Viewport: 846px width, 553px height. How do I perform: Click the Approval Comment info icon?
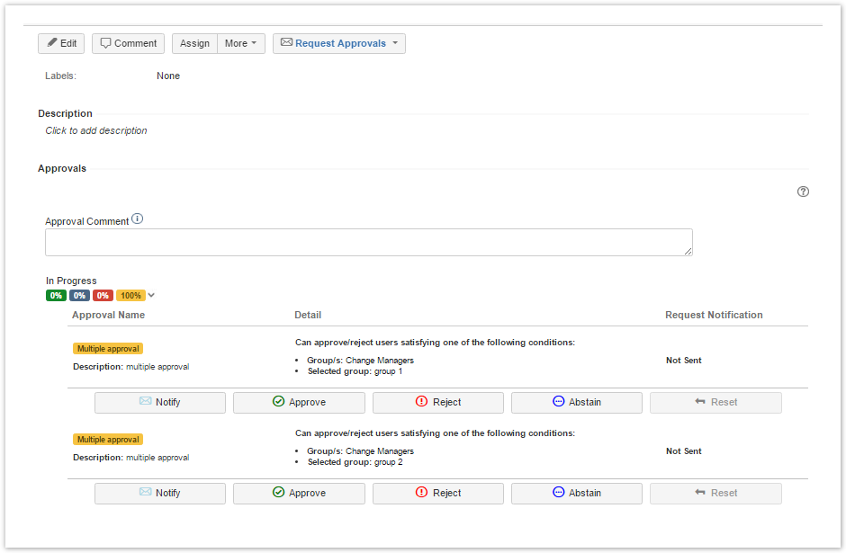(x=138, y=219)
